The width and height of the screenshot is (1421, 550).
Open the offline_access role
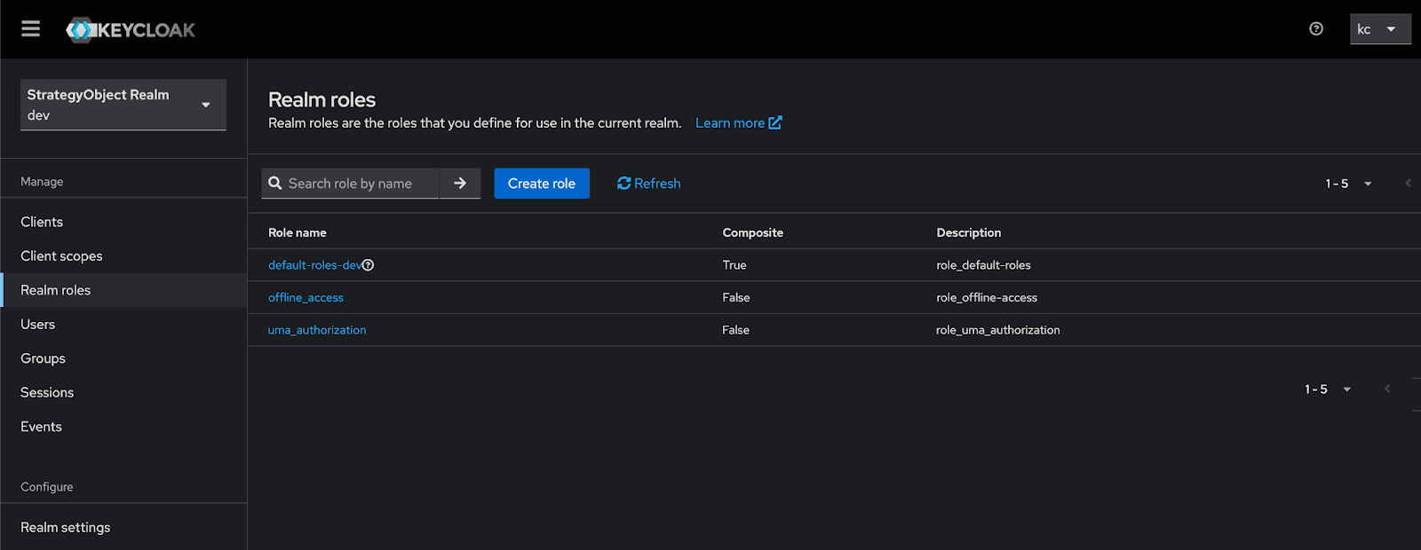(x=306, y=298)
